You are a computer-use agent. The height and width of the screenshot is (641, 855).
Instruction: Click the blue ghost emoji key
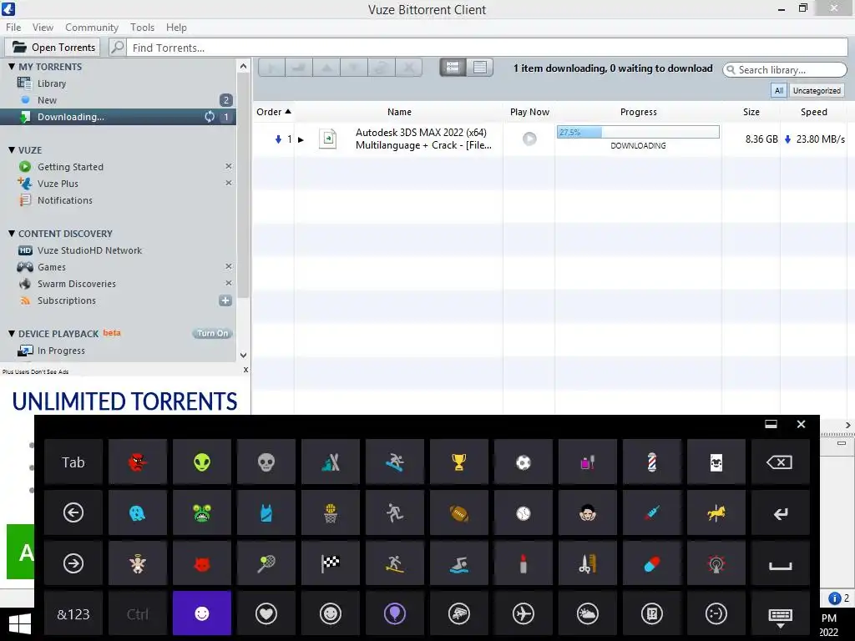[138, 513]
